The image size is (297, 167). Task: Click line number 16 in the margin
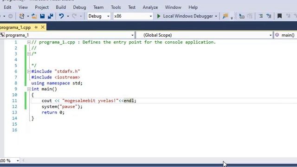click(x=14, y=130)
